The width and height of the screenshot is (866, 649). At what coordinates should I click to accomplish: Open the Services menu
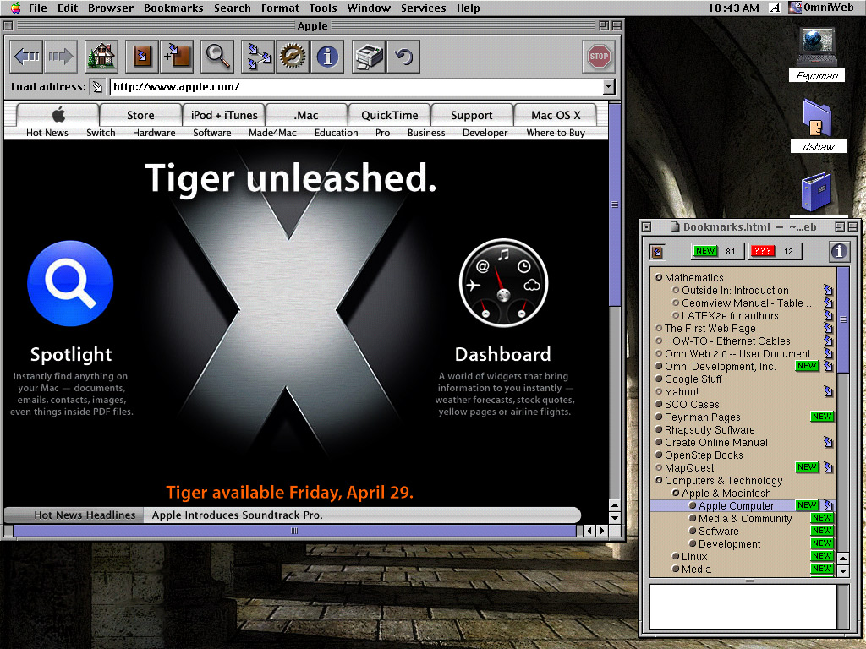point(423,8)
